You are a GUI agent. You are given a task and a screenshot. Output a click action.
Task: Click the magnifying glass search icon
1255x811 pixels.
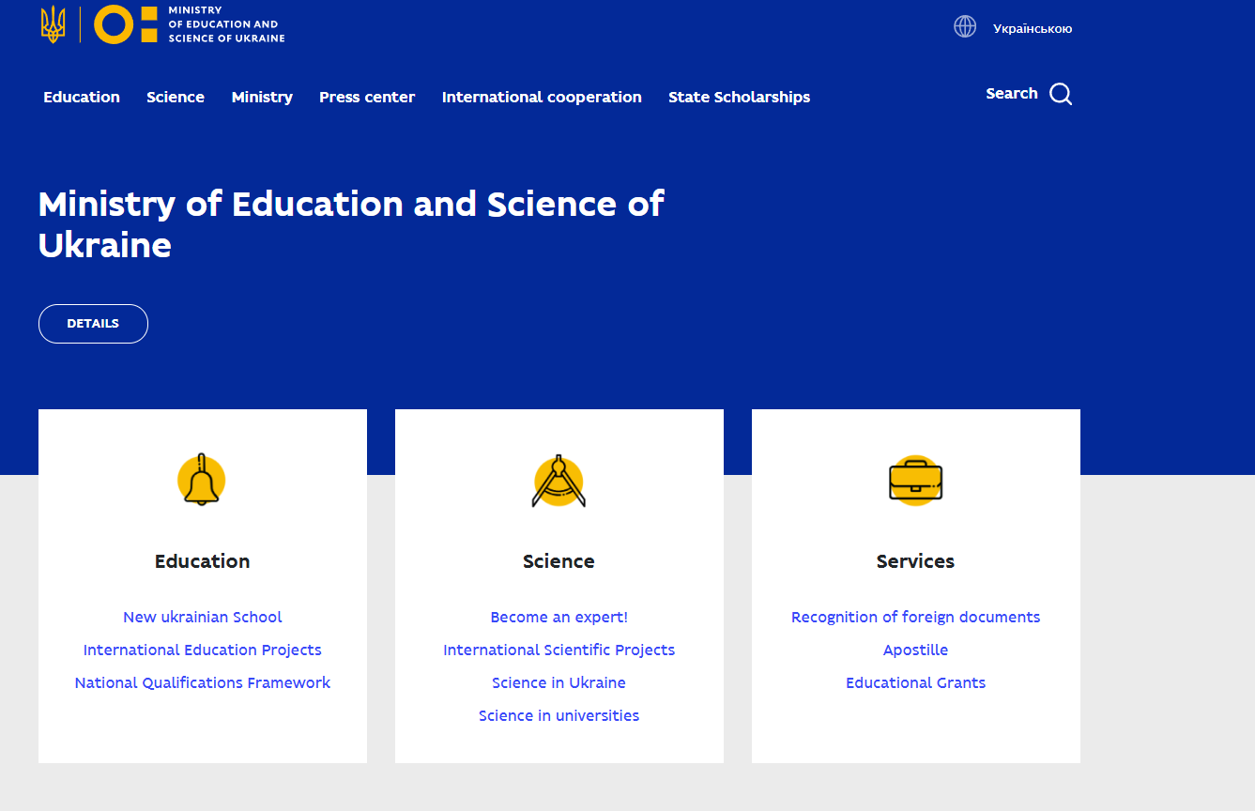(1061, 94)
